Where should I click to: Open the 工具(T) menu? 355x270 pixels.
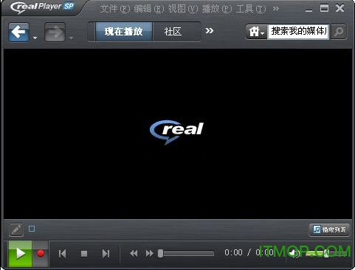coord(251,9)
